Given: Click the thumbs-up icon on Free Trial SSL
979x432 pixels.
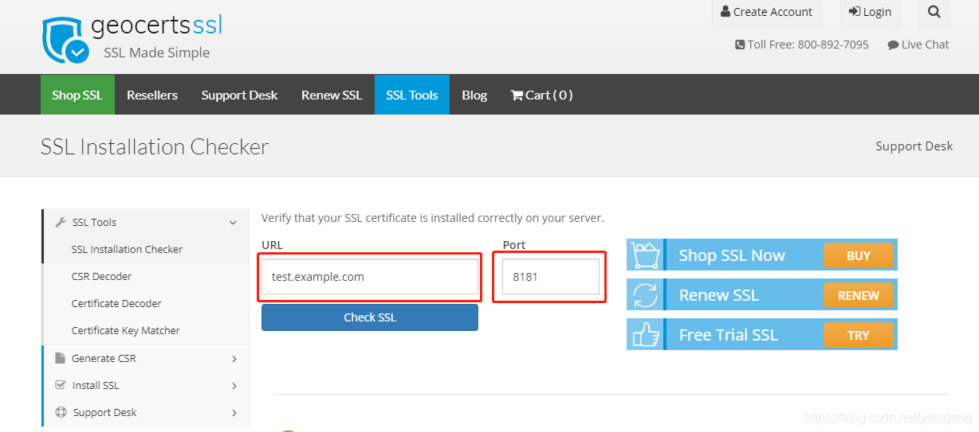Looking at the screenshot, I should pos(644,335).
